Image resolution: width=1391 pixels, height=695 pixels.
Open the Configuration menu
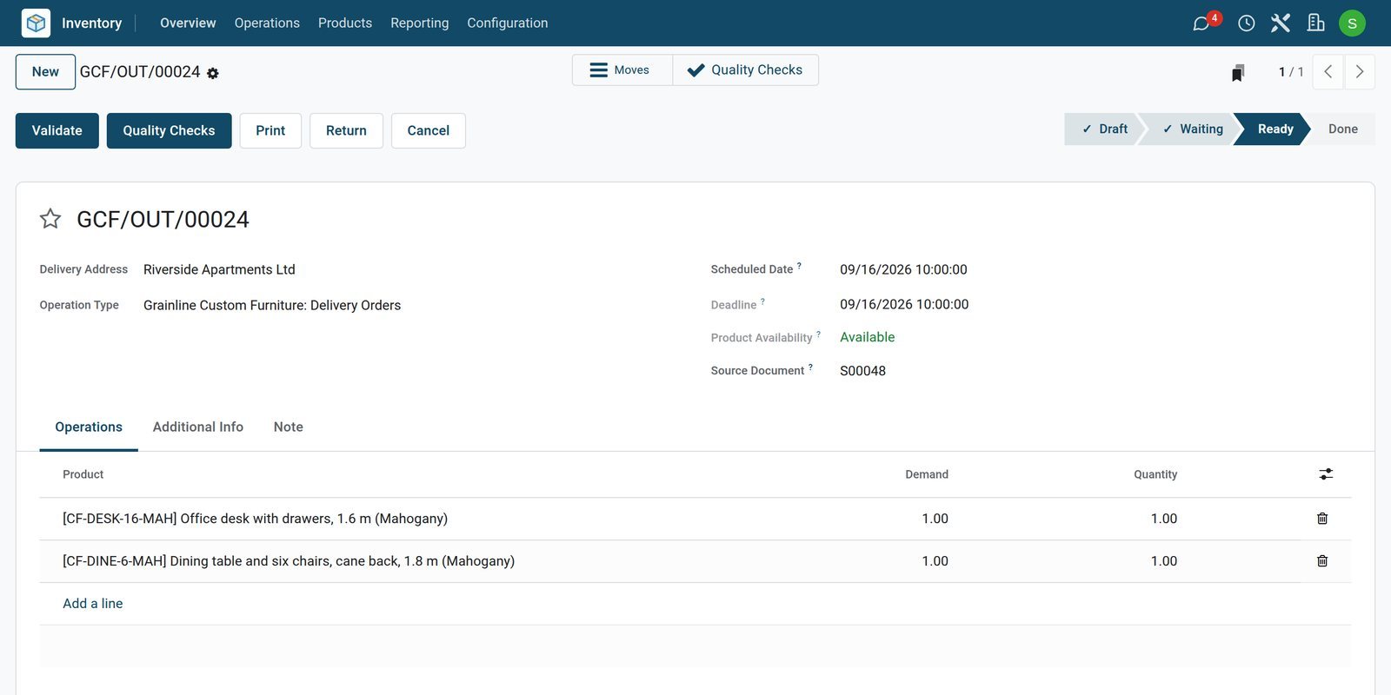point(508,23)
